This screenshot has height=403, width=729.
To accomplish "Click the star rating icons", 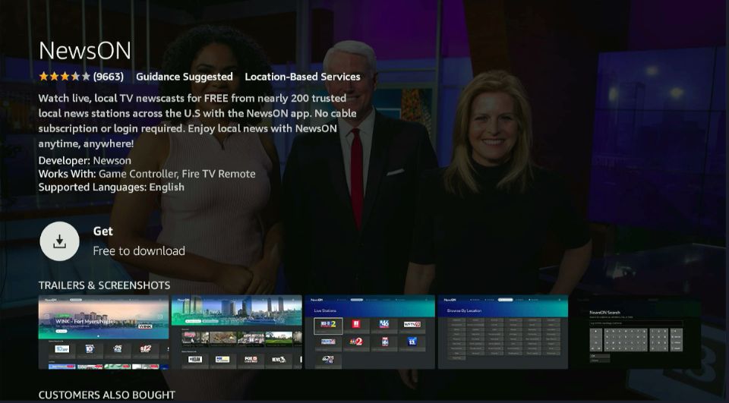I will click(x=65, y=77).
